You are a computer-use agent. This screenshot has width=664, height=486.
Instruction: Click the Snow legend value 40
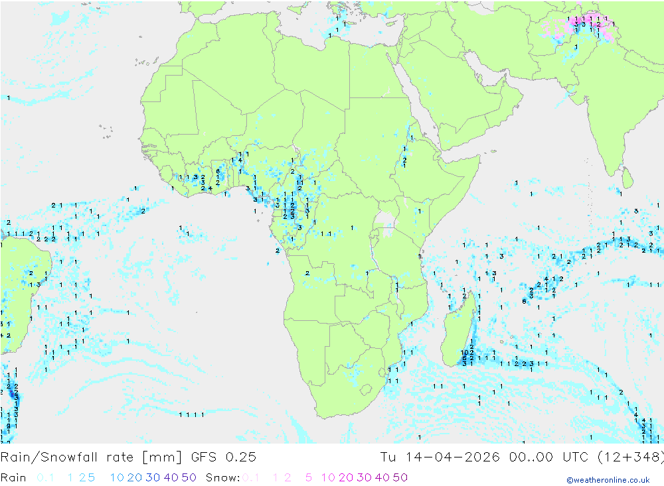(x=382, y=477)
